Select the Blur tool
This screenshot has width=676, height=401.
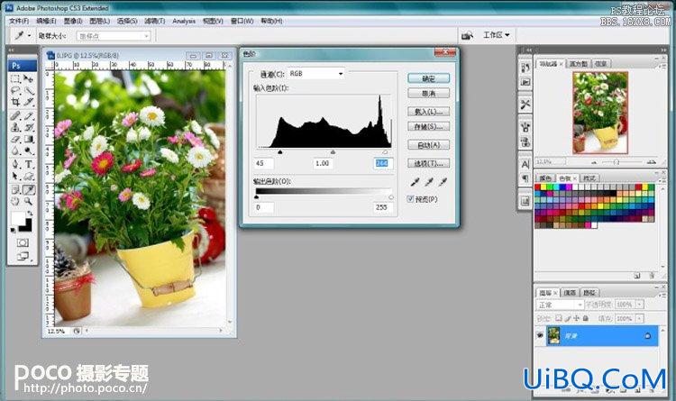15,150
